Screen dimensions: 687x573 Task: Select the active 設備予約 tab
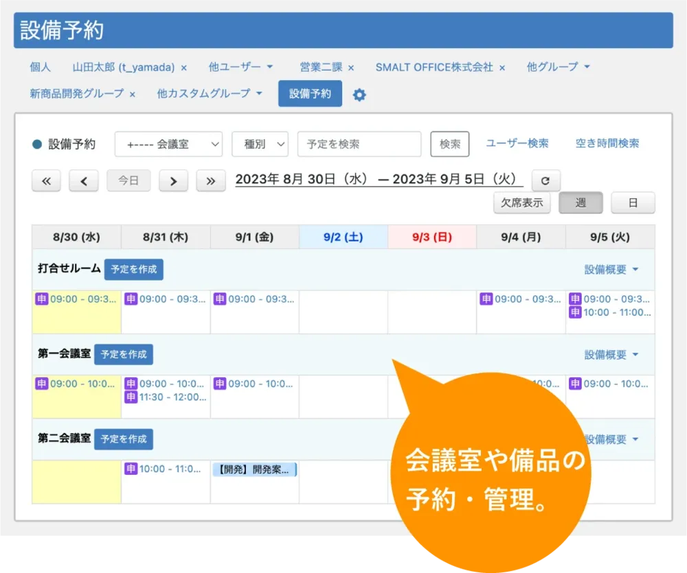coord(311,94)
